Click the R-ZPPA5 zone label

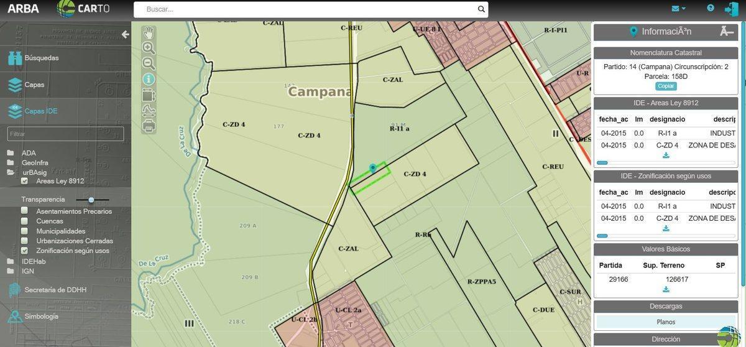click(481, 282)
